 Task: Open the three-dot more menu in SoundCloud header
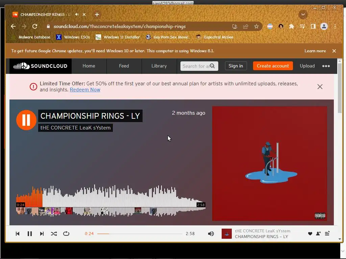(x=326, y=66)
